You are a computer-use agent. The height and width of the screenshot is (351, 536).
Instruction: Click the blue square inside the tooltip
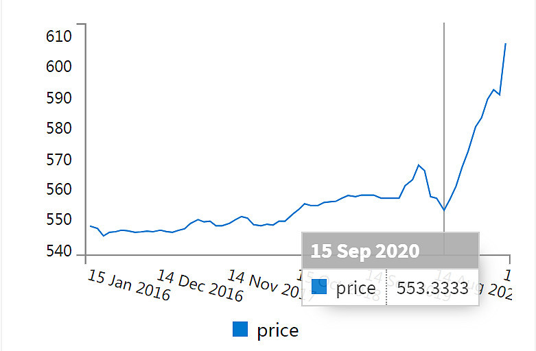click(319, 287)
